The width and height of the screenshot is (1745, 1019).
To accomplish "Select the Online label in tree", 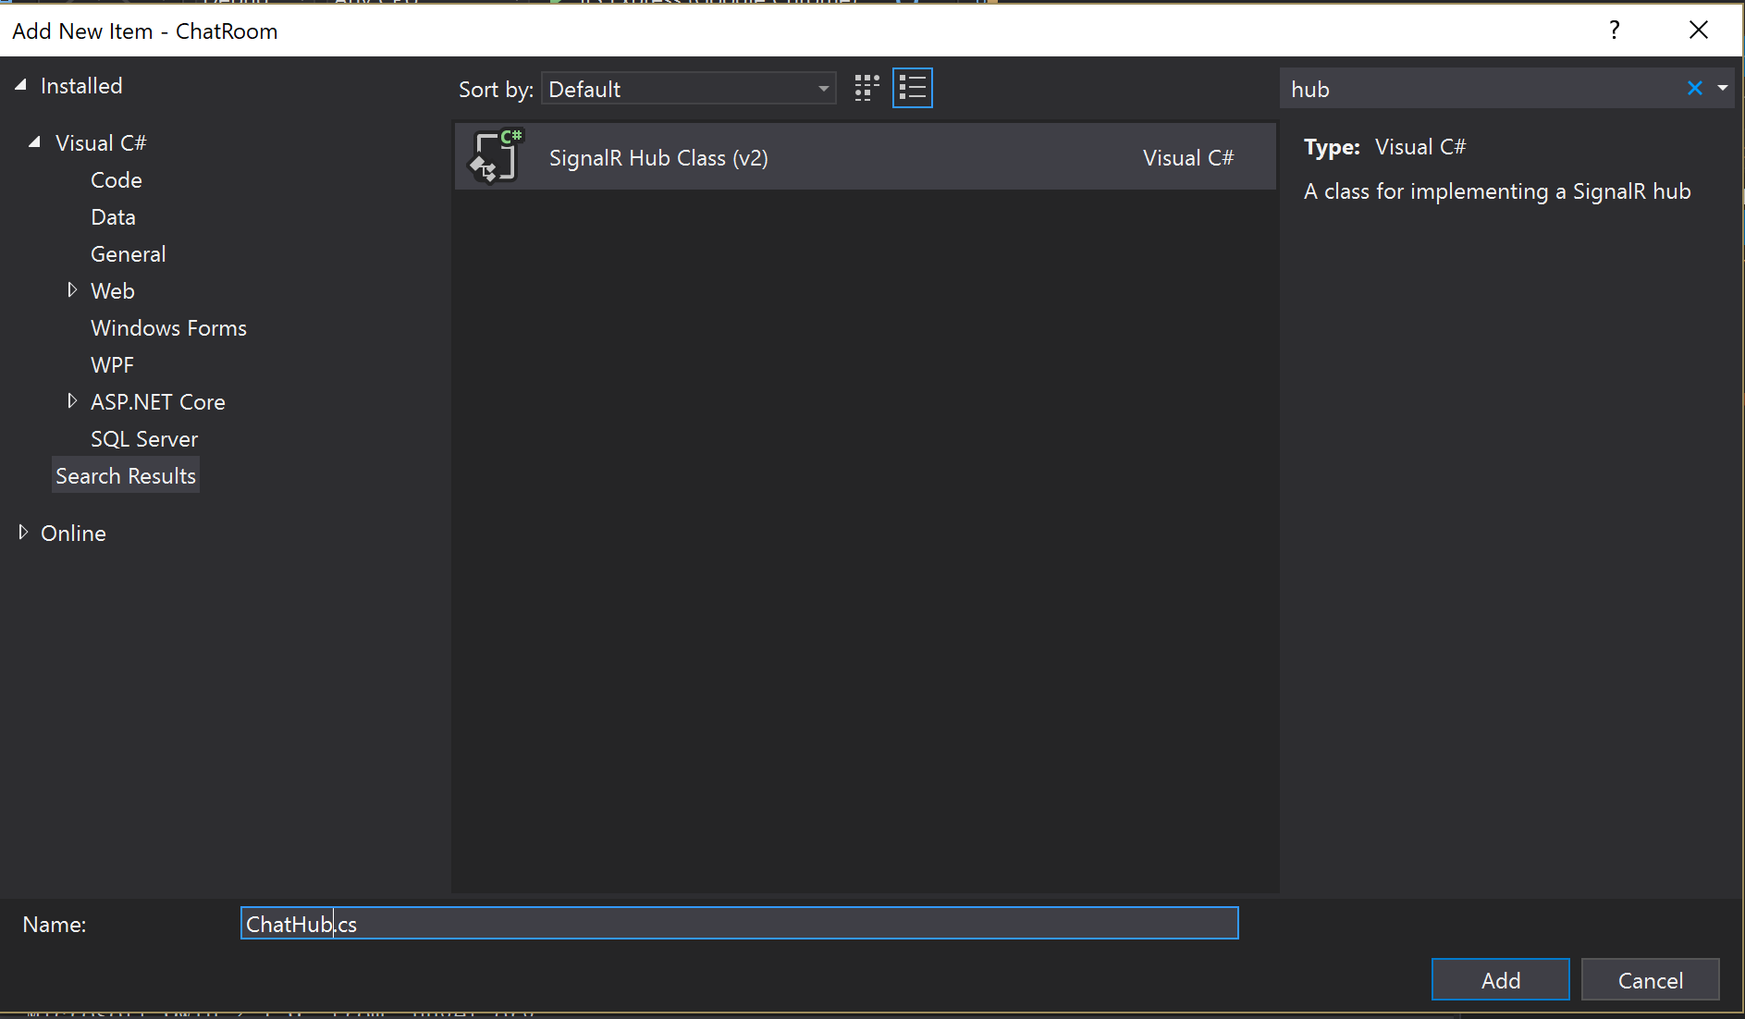I will [x=73, y=534].
